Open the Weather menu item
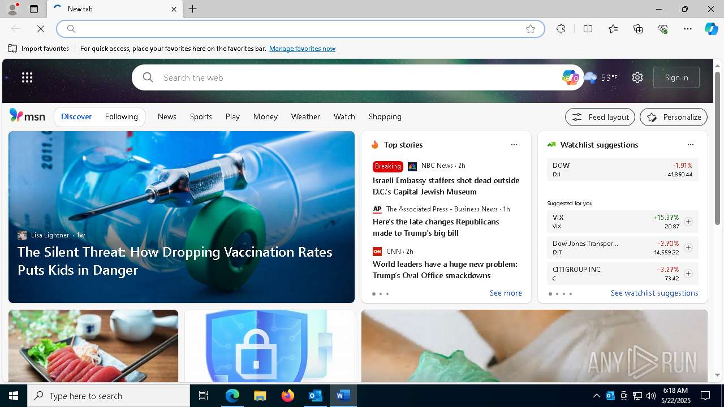 pos(305,116)
